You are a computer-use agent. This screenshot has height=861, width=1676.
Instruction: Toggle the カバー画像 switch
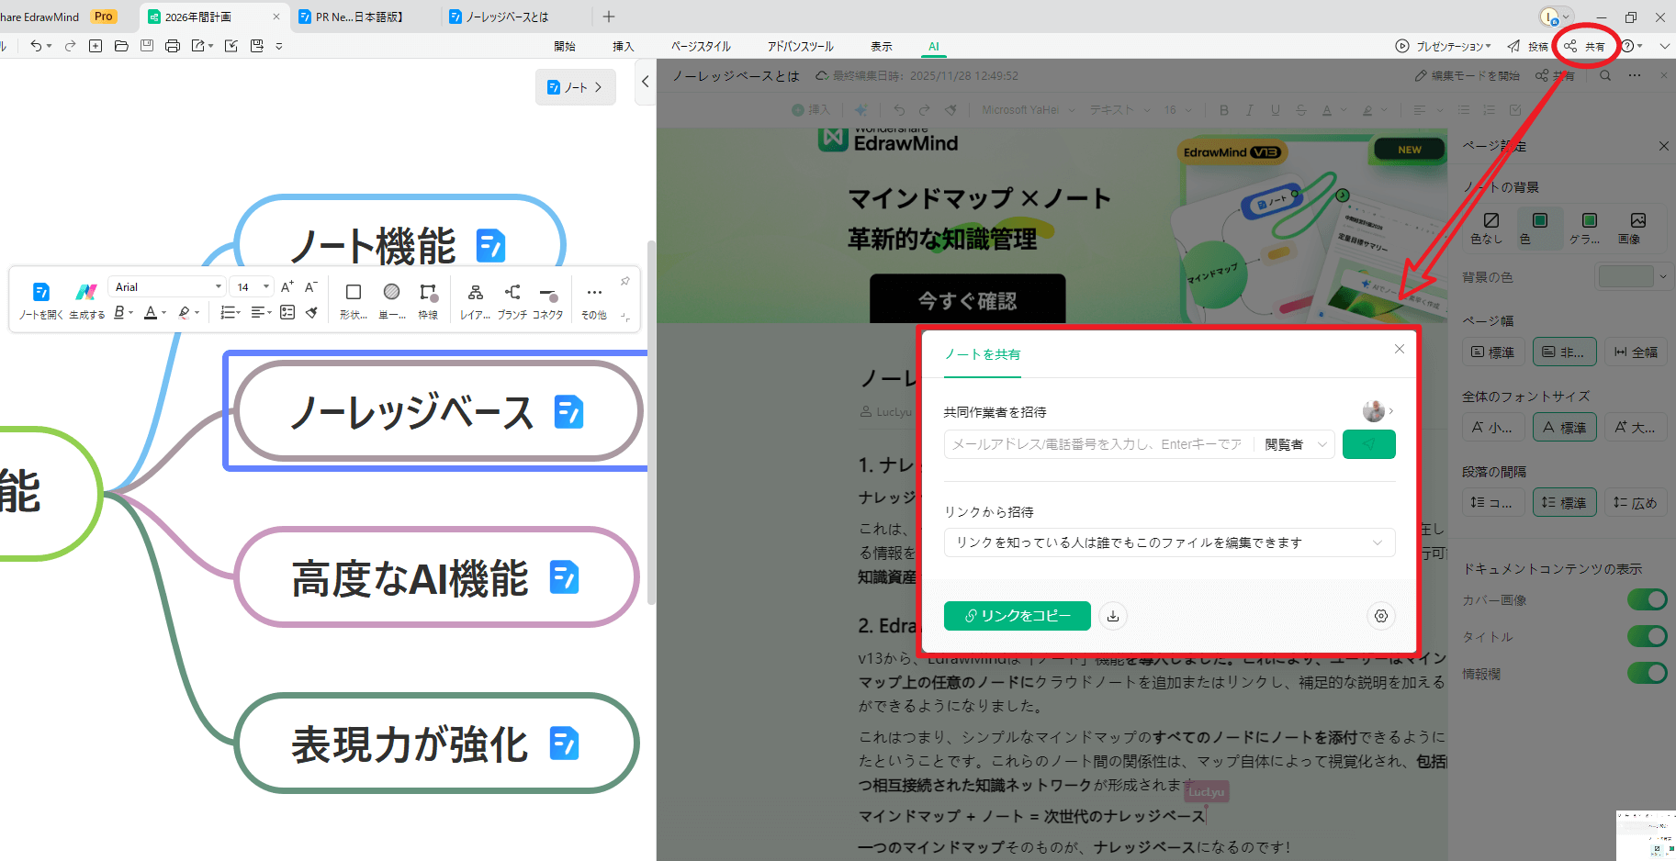tap(1647, 599)
